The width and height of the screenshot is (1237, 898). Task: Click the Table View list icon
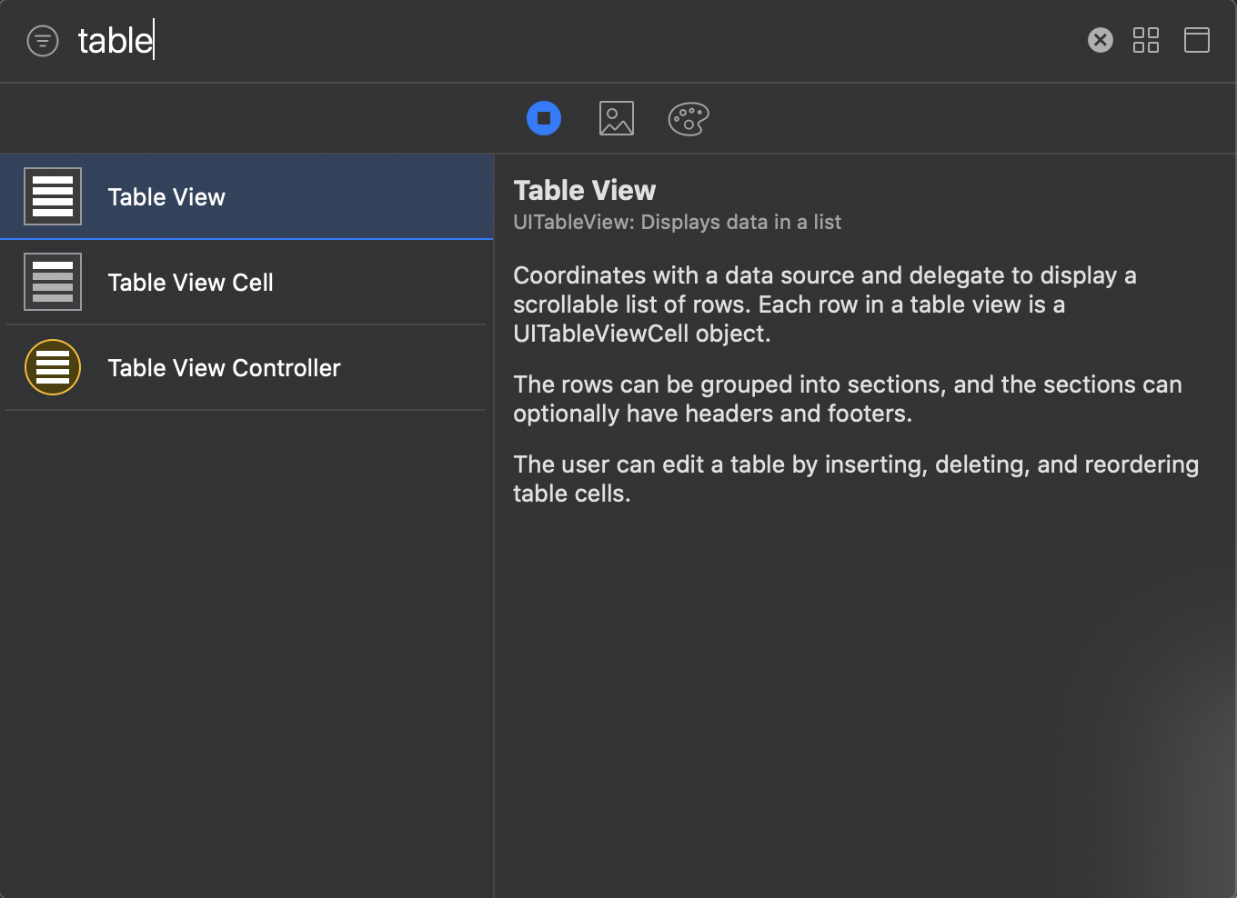pyautogui.click(x=53, y=196)
